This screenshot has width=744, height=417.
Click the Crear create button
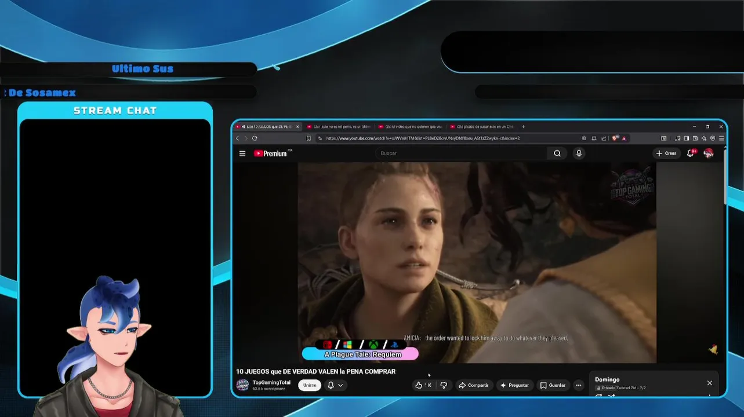click(x=666, y=153)
